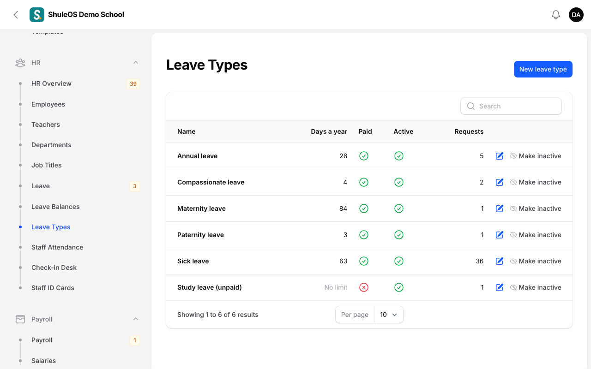Collapse the HR section chevron
This screenshot has width=591, height=369.
[x=136, y=63]
